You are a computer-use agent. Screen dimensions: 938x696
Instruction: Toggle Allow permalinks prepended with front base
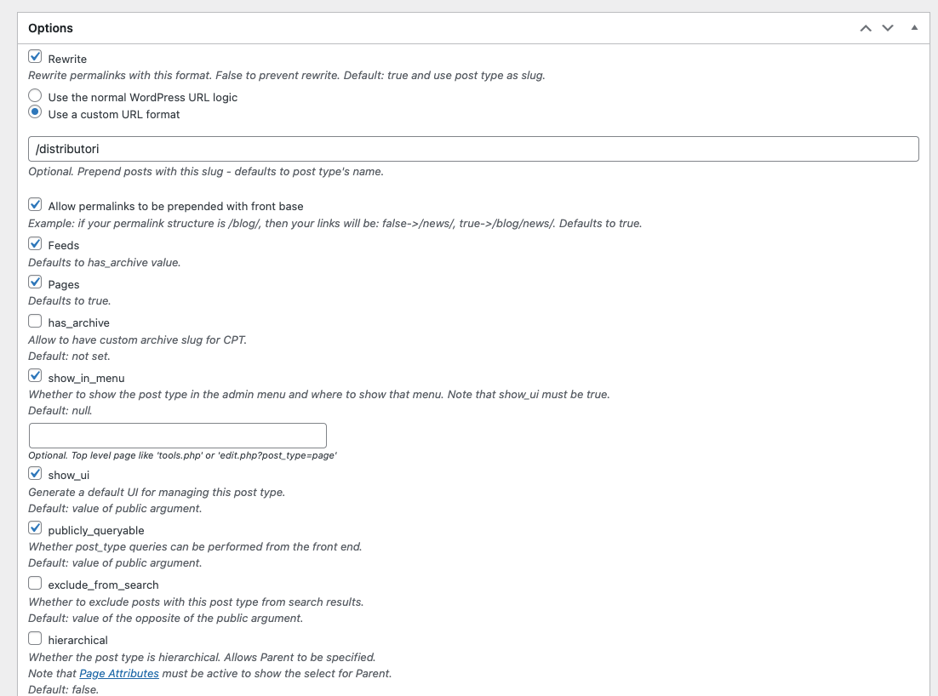35,204
